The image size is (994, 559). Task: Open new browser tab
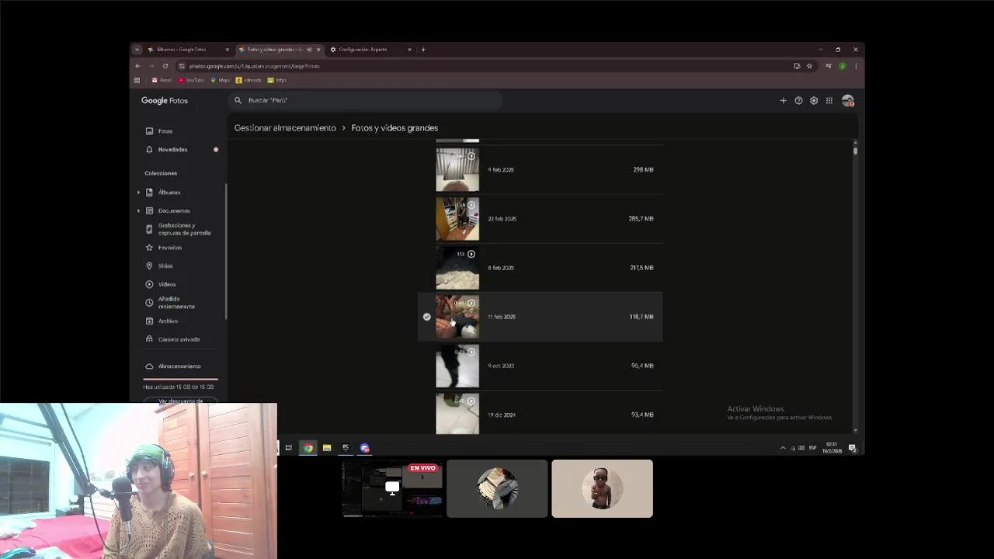coord(423,50)
